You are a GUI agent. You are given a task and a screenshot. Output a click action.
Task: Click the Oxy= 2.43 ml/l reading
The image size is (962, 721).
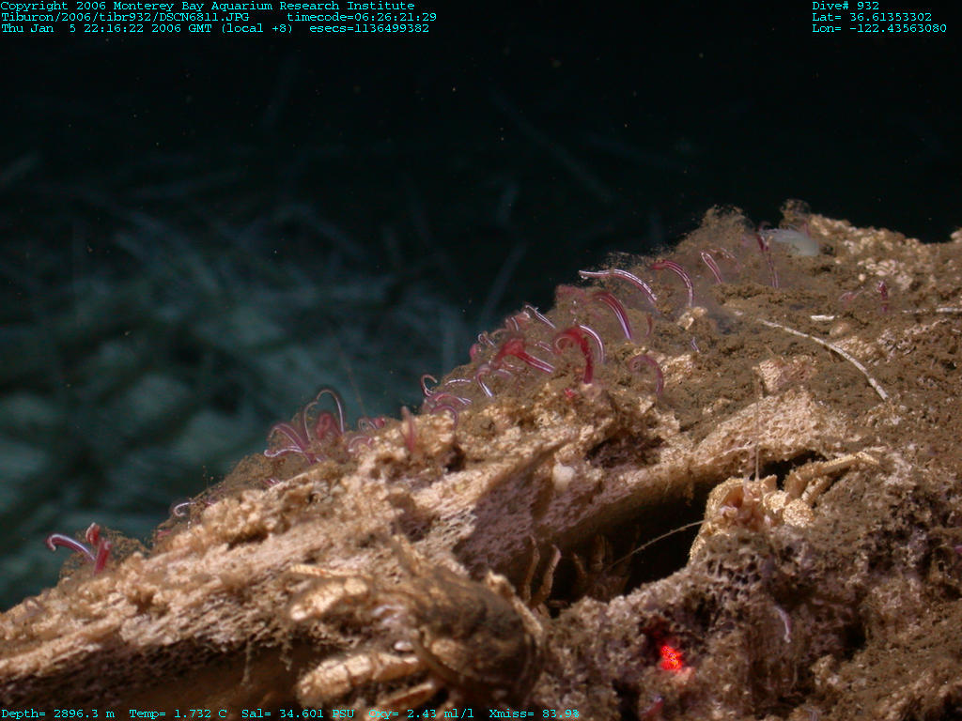pos(421,713)
